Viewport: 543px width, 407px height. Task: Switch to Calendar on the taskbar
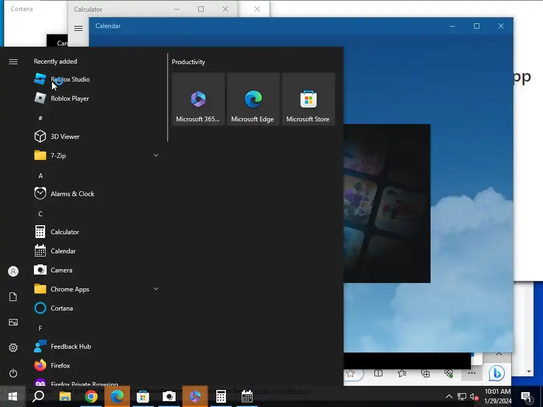click(247, 396)
